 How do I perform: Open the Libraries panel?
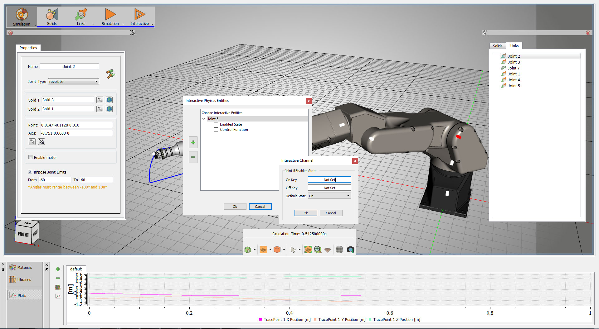25,280
